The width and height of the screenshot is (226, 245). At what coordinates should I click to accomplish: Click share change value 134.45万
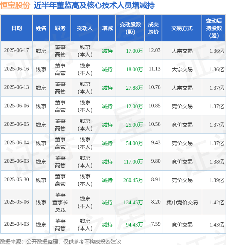(133, 202)
